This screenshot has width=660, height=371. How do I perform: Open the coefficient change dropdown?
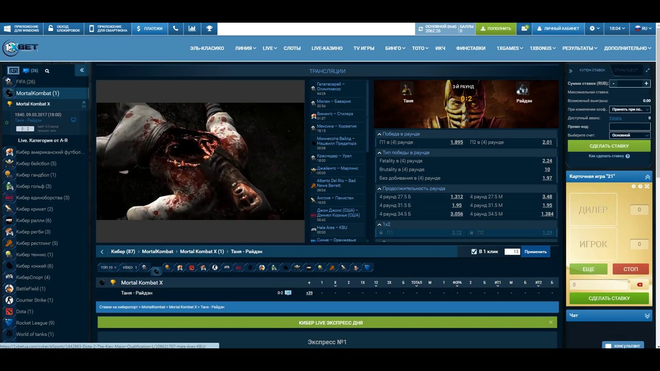pos(630,109)
